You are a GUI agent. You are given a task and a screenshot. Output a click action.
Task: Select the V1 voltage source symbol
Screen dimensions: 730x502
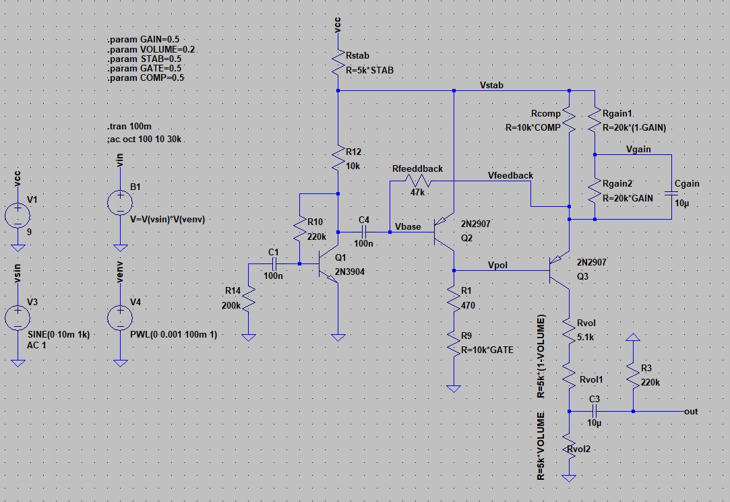18,216
